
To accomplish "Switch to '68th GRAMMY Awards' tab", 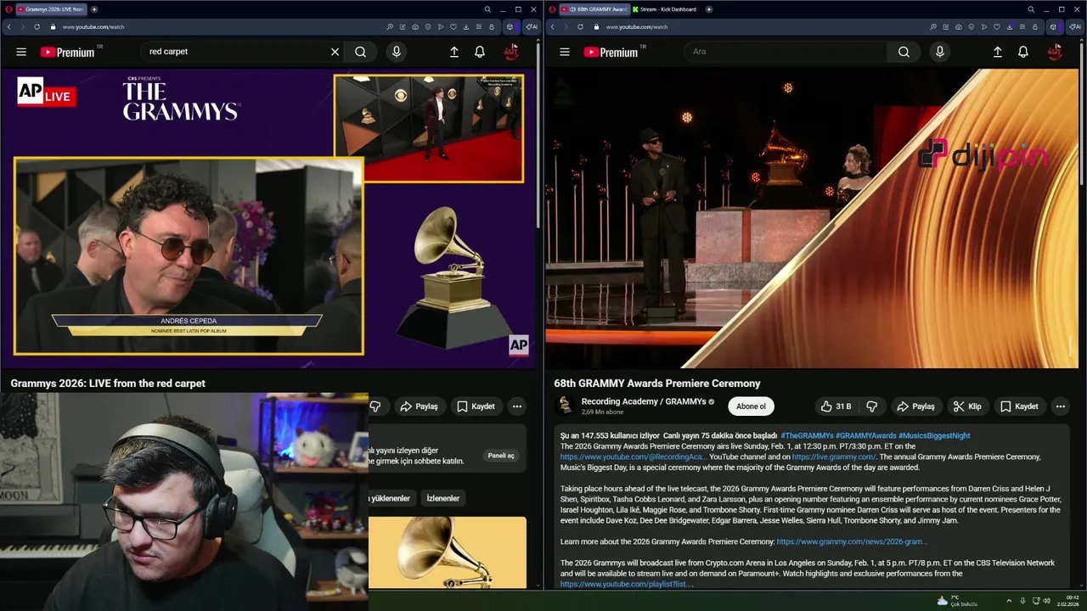I will point(594,9).
